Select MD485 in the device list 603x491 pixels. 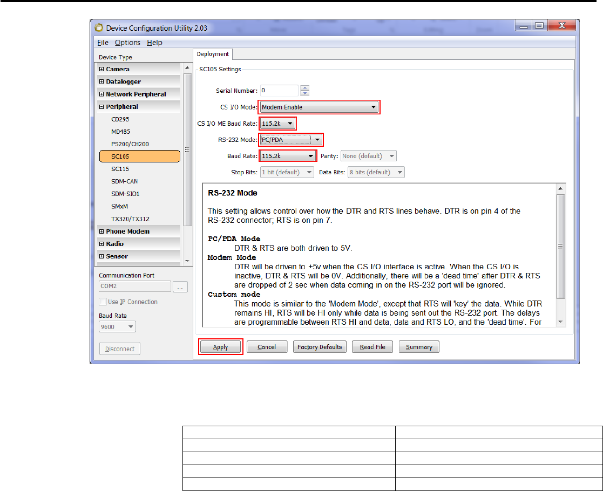pyautogui.click(x=120, y=132)
